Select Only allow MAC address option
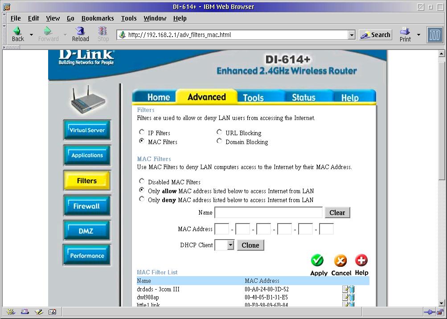Viewport: 447px width, 319px height. (x=142, y=190)
